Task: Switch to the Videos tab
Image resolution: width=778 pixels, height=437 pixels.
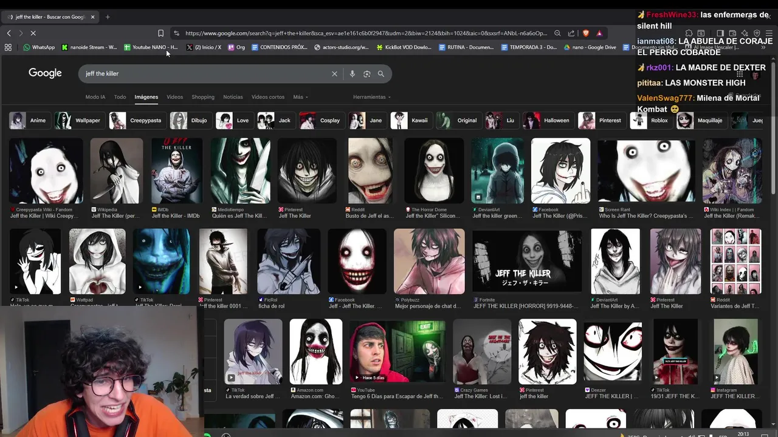Action: [175, 97]
